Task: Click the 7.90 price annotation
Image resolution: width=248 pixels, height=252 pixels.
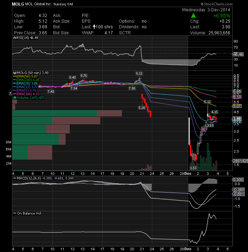Action: click(132, 88)
